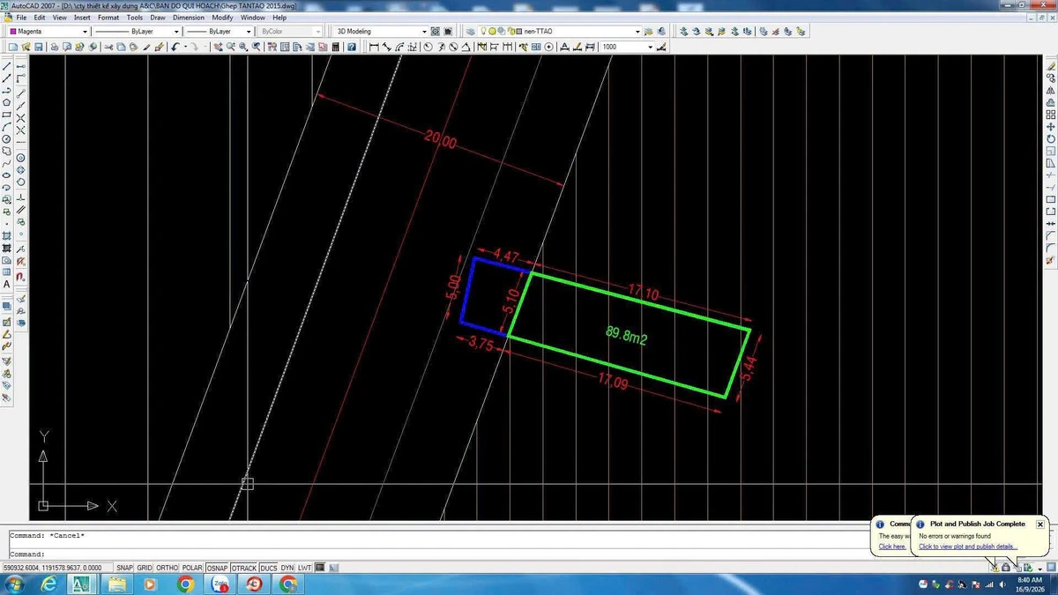
Task: Click the Radius dimension icon
Action: click(428, 47)
